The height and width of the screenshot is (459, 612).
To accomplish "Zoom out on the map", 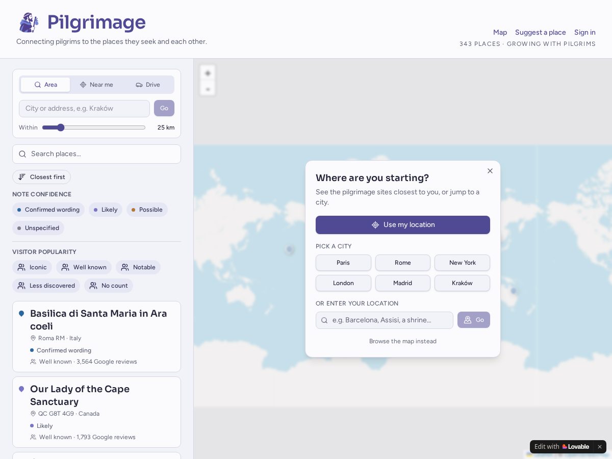I will point(208,89).
